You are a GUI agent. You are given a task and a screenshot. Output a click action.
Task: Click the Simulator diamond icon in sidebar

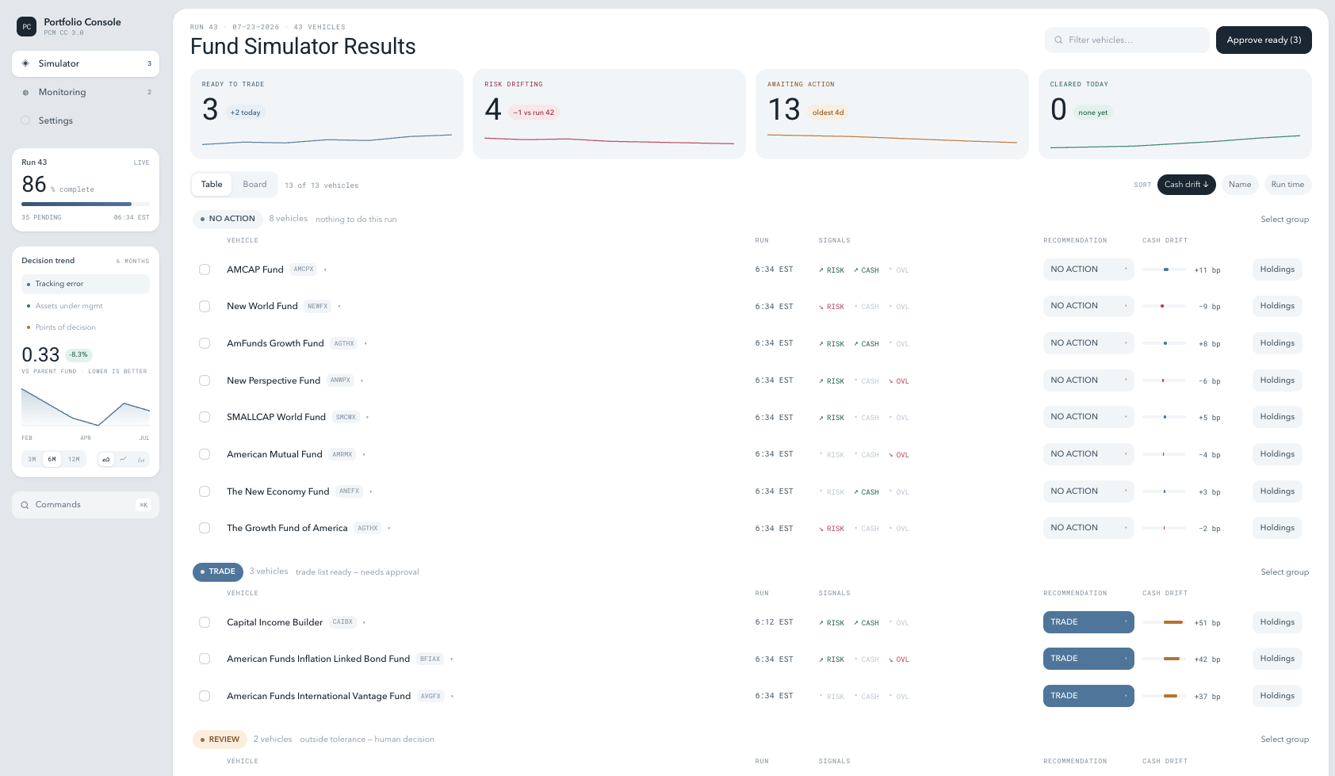(25, 63)
